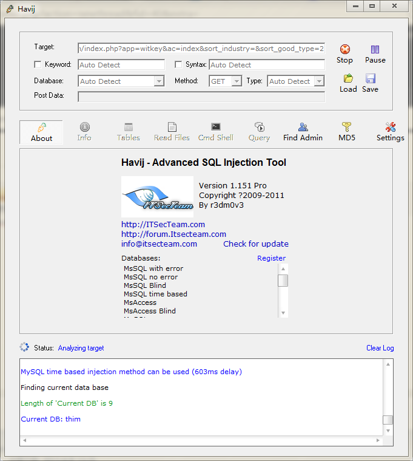Image resolution: width=413 pixels, height=461 pixels.
Task: Click the Save project icon
Action: point(370,78)
